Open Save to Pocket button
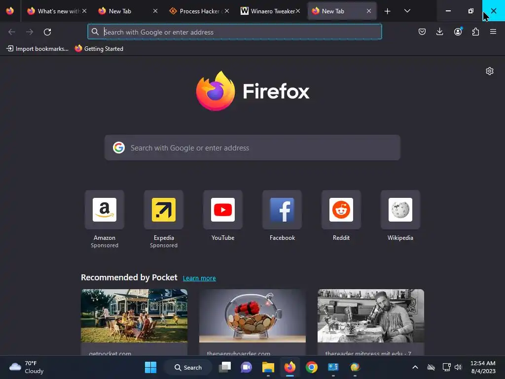Viewport: 505px width, 379px height. tap(422, 32)
